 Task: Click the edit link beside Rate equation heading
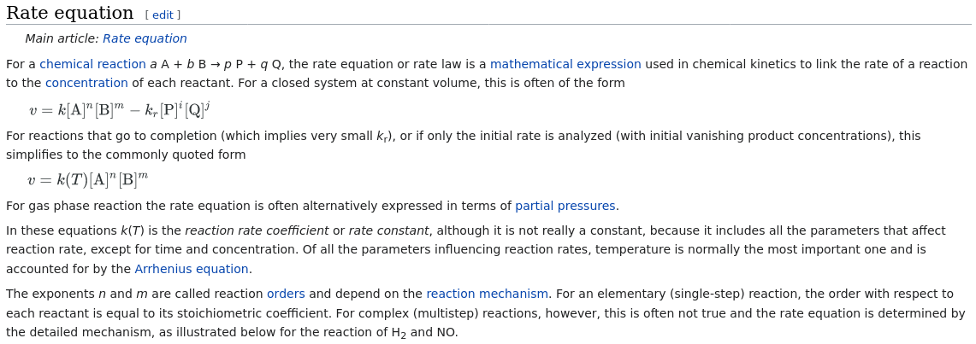[x=163, y=15]
